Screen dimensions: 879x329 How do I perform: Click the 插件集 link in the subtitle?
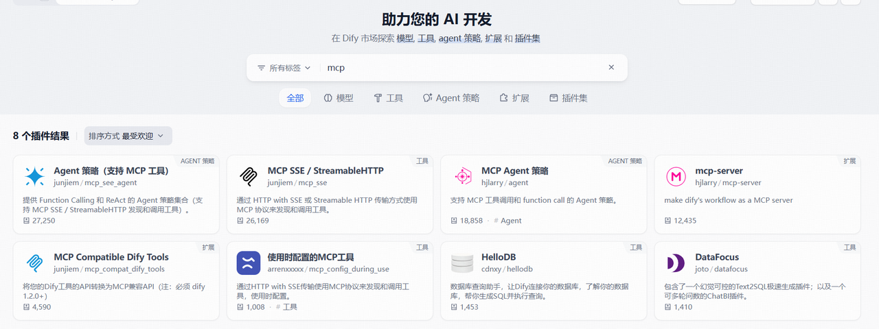[527, 38]
